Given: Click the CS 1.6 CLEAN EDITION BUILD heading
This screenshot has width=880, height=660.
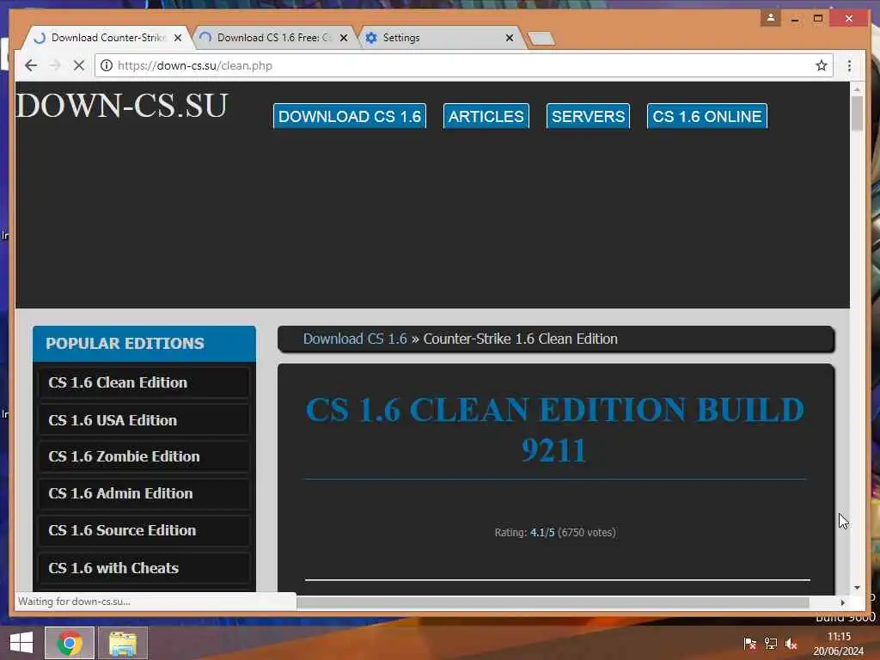Looking at the screenshot, I should coord(555,430).
